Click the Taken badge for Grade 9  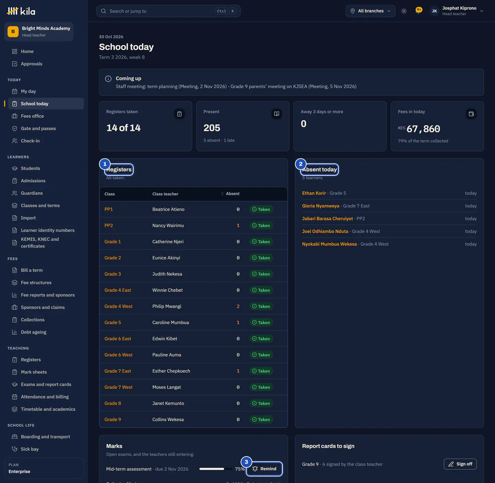point(261,419)
